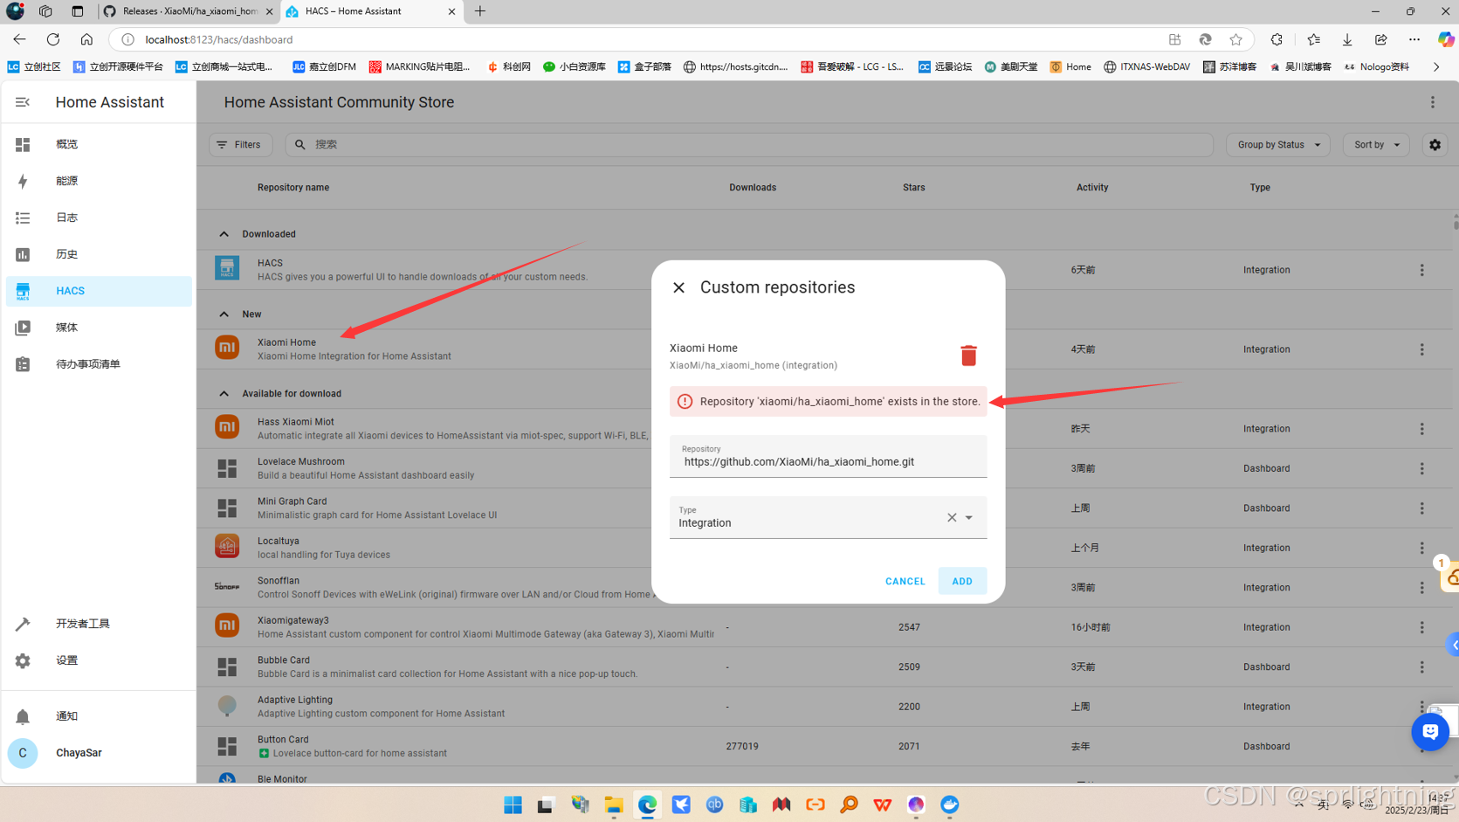Open browser Extensions menu
Screen dimensions: 1459x822
(1277, 39)
